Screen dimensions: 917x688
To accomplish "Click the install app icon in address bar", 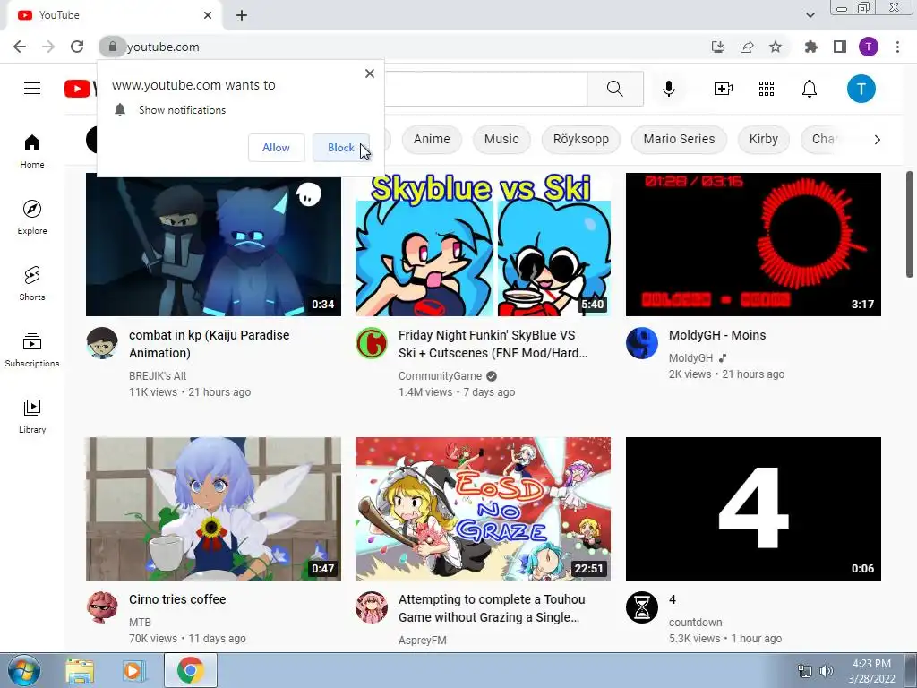I will pyautogui.click(x=718, y=47).
